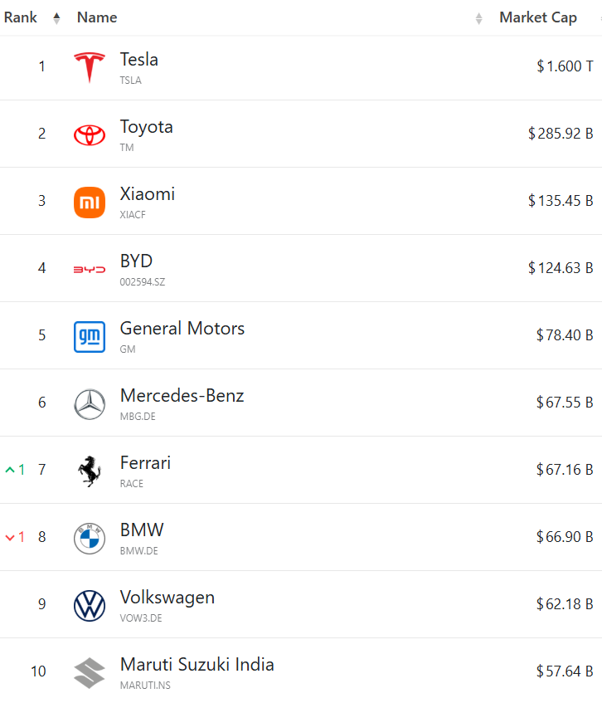Click the General Motors logo
Image resolution: width=602 pixels, height=703 pixels.
tap(90, 336)
